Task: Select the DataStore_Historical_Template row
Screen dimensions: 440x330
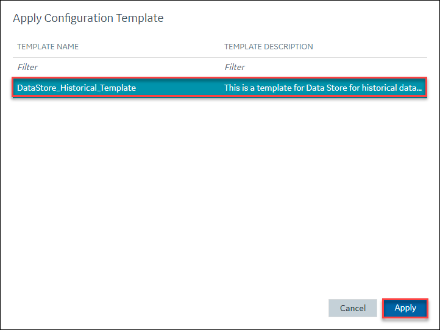Action: (219, 88)
